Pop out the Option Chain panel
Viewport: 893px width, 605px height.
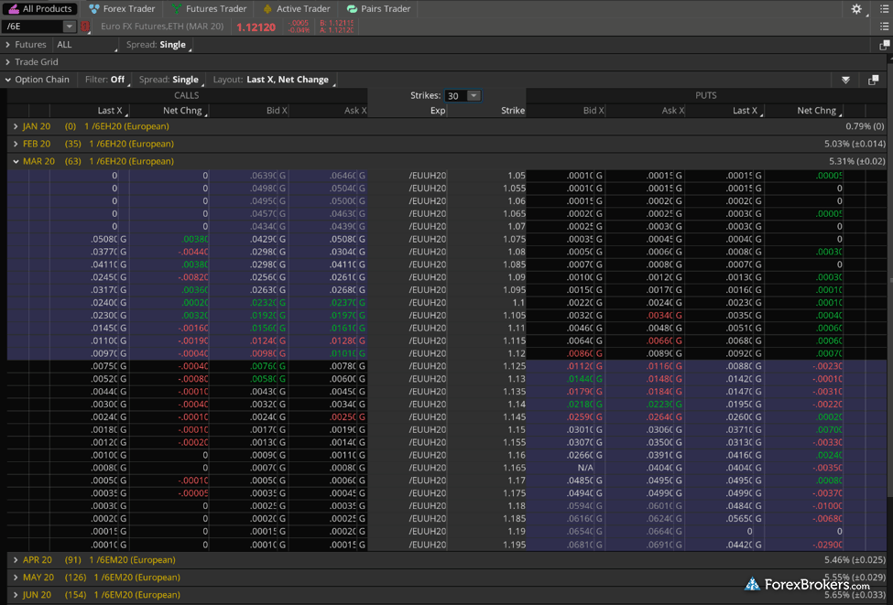[874, 81]
